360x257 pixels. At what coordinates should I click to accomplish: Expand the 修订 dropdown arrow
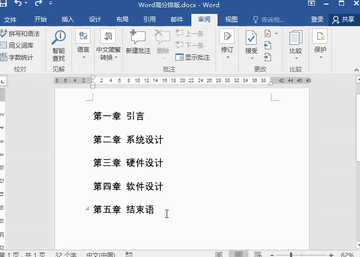[228, 58]
